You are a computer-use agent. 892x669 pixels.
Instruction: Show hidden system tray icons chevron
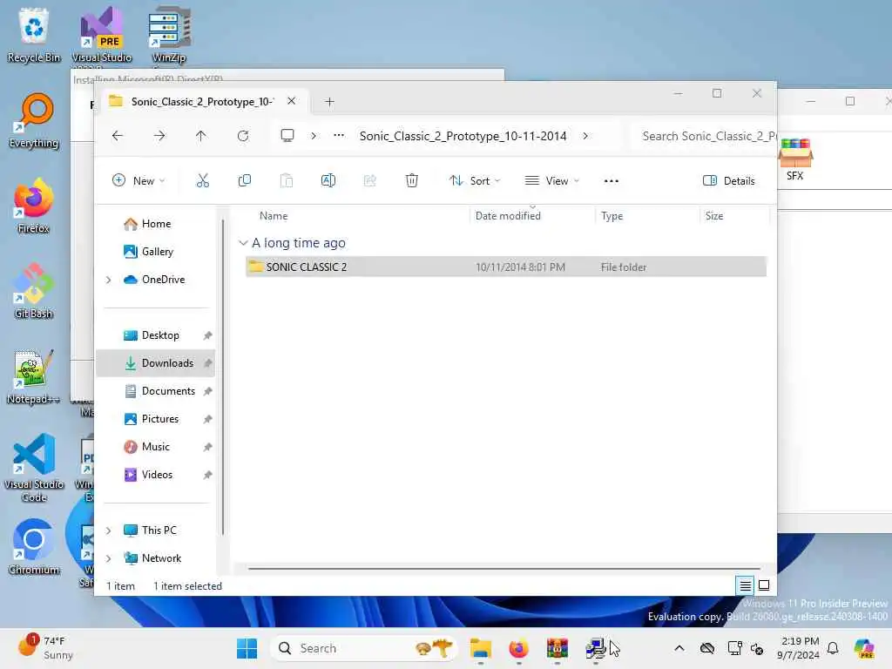click(x=679, y=648)
